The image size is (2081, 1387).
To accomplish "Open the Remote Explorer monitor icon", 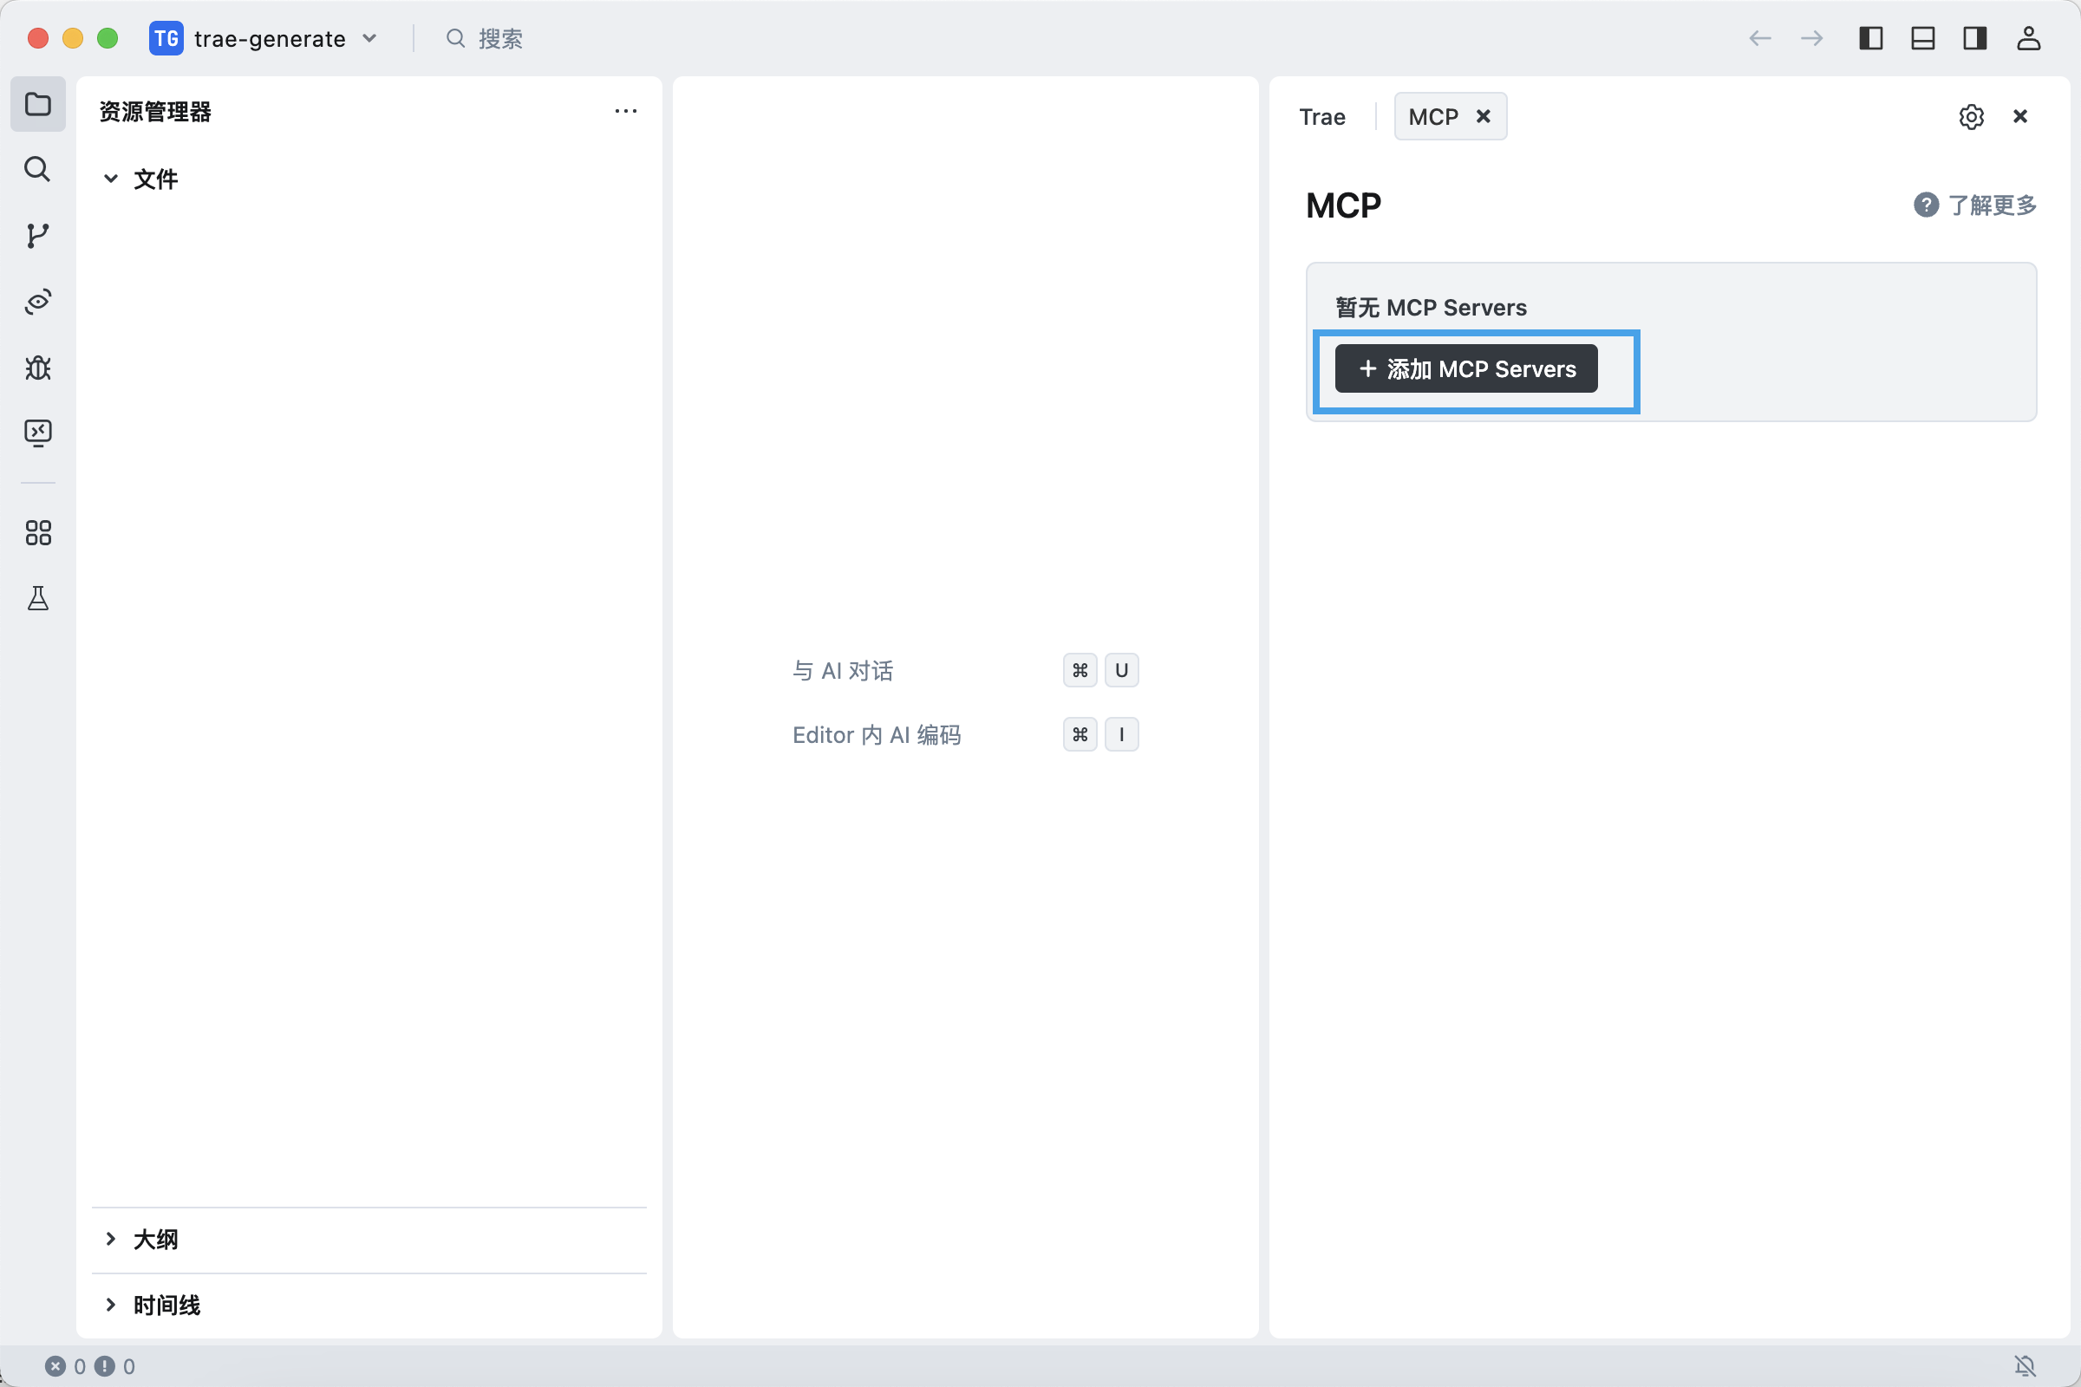I will click(x=37, y=433).
